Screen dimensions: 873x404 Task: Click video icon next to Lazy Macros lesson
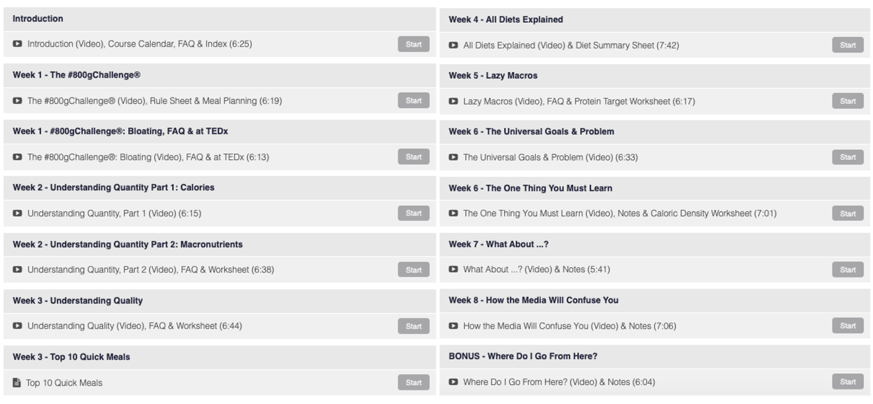coord(453,101)
